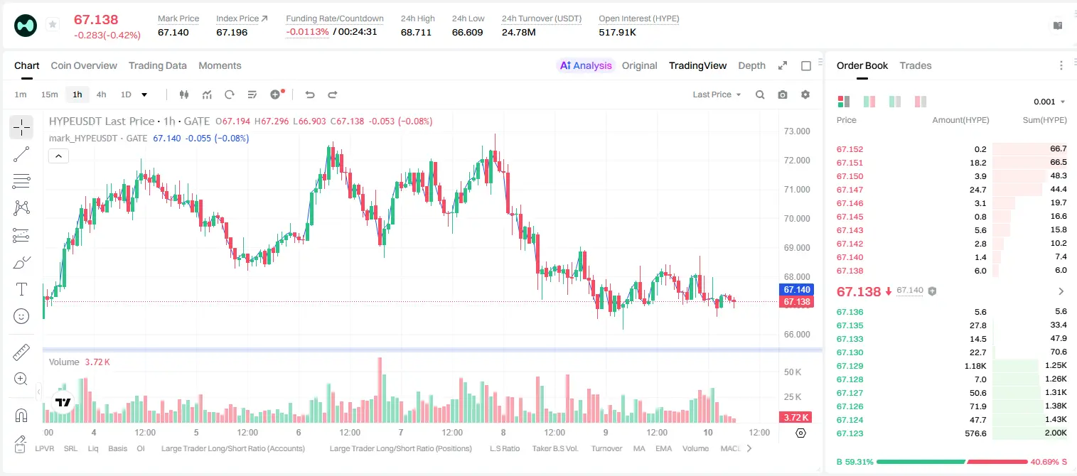1077x476 pixels.
Task: Click the AI Analysis button
Action: [x=586, y=65]
